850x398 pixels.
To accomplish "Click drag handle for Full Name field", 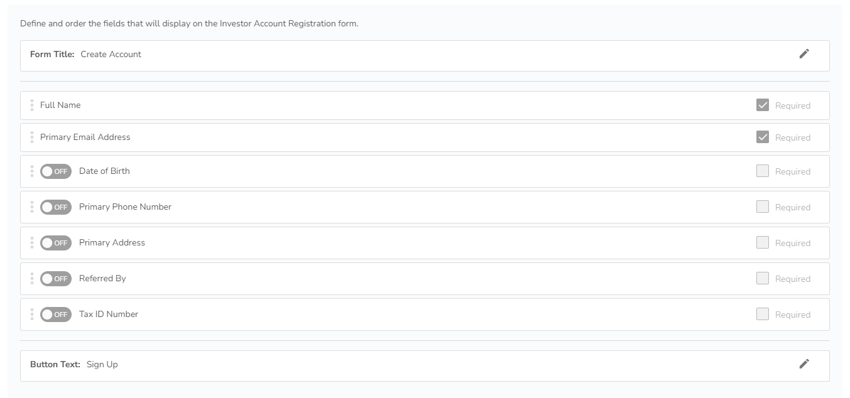I will (32, 105).
